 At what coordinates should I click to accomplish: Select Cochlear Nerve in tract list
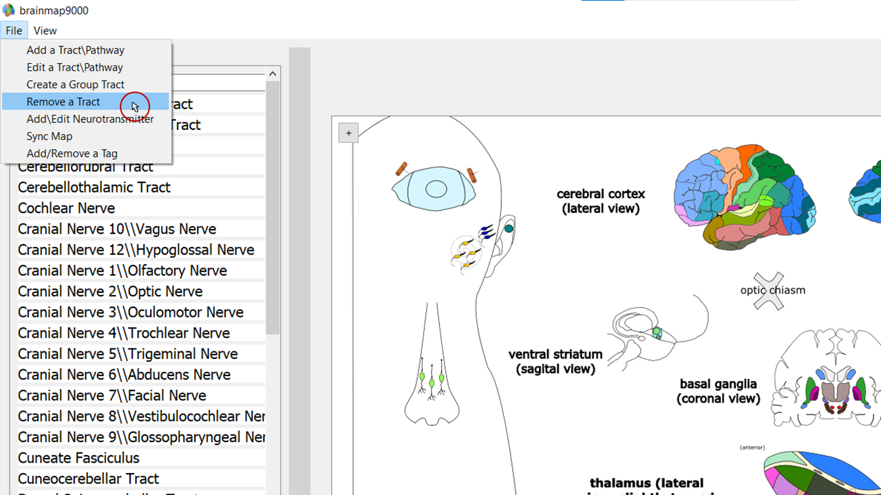click(x=66, y=208)
